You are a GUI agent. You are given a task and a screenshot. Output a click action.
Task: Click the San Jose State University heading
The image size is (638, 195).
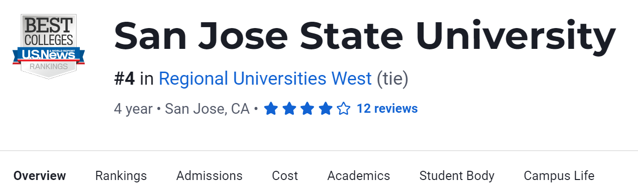[365, 37]
